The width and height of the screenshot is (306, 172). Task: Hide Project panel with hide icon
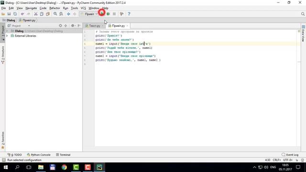pyautogui.click(x=79, y=25)
